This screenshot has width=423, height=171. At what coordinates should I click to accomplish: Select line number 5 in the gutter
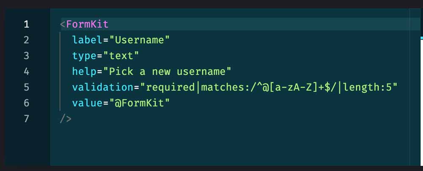click(x=26, y=87)
